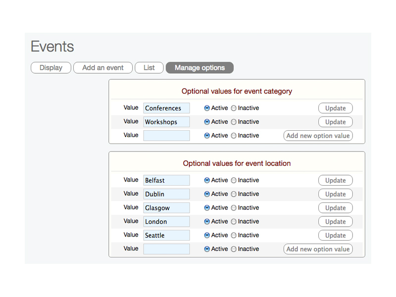Image resolution: width=396 pixels, height=297 pixels.
Task: Mark Belfast location as Inactive
Action: (234, 181)
